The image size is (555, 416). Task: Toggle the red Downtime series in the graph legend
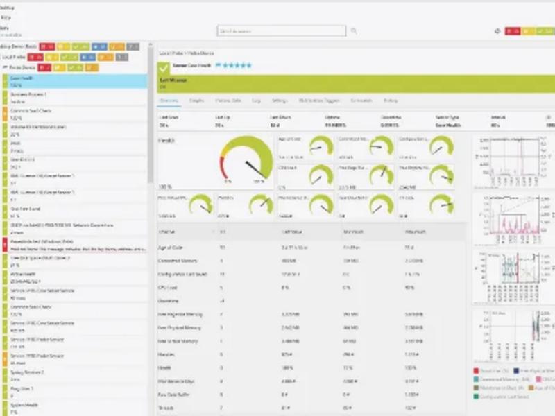pyautogui.click(x=476, y=371)
